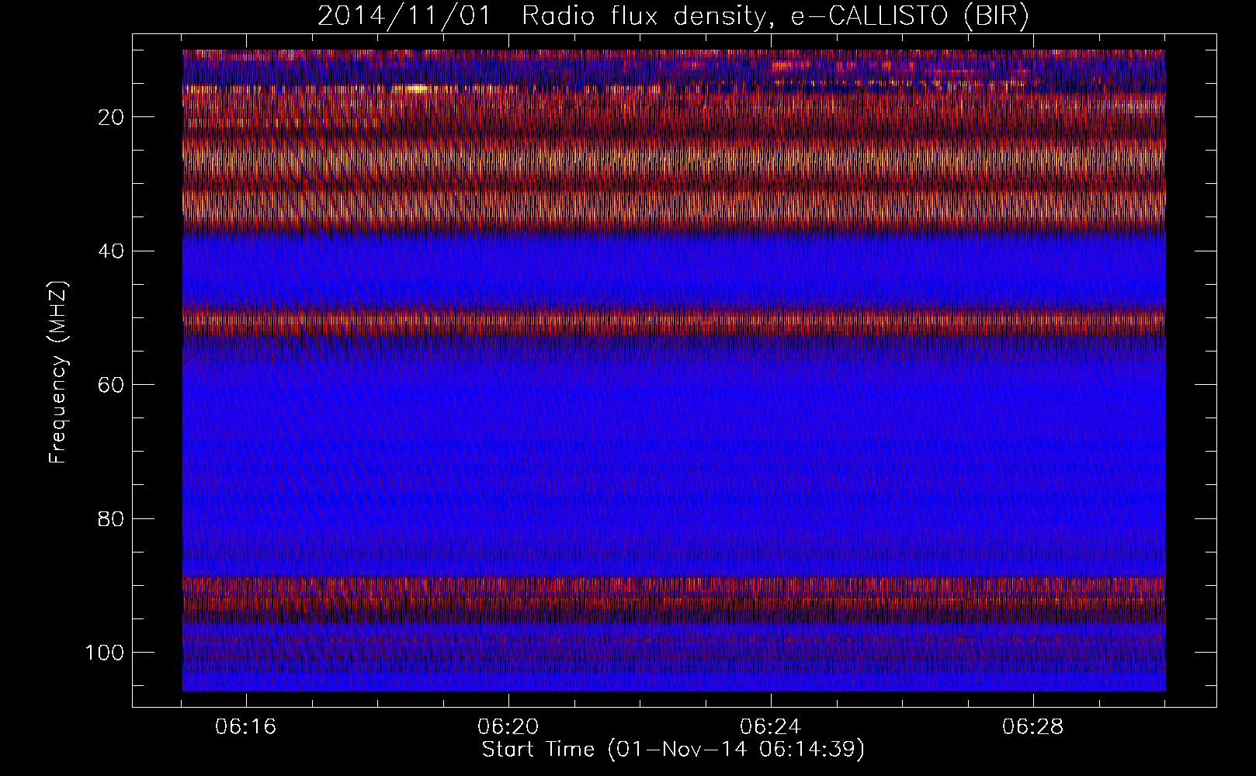Click the '06:24' time tick label
This screenshot has width=1256, height=776.
coord(771,727)
